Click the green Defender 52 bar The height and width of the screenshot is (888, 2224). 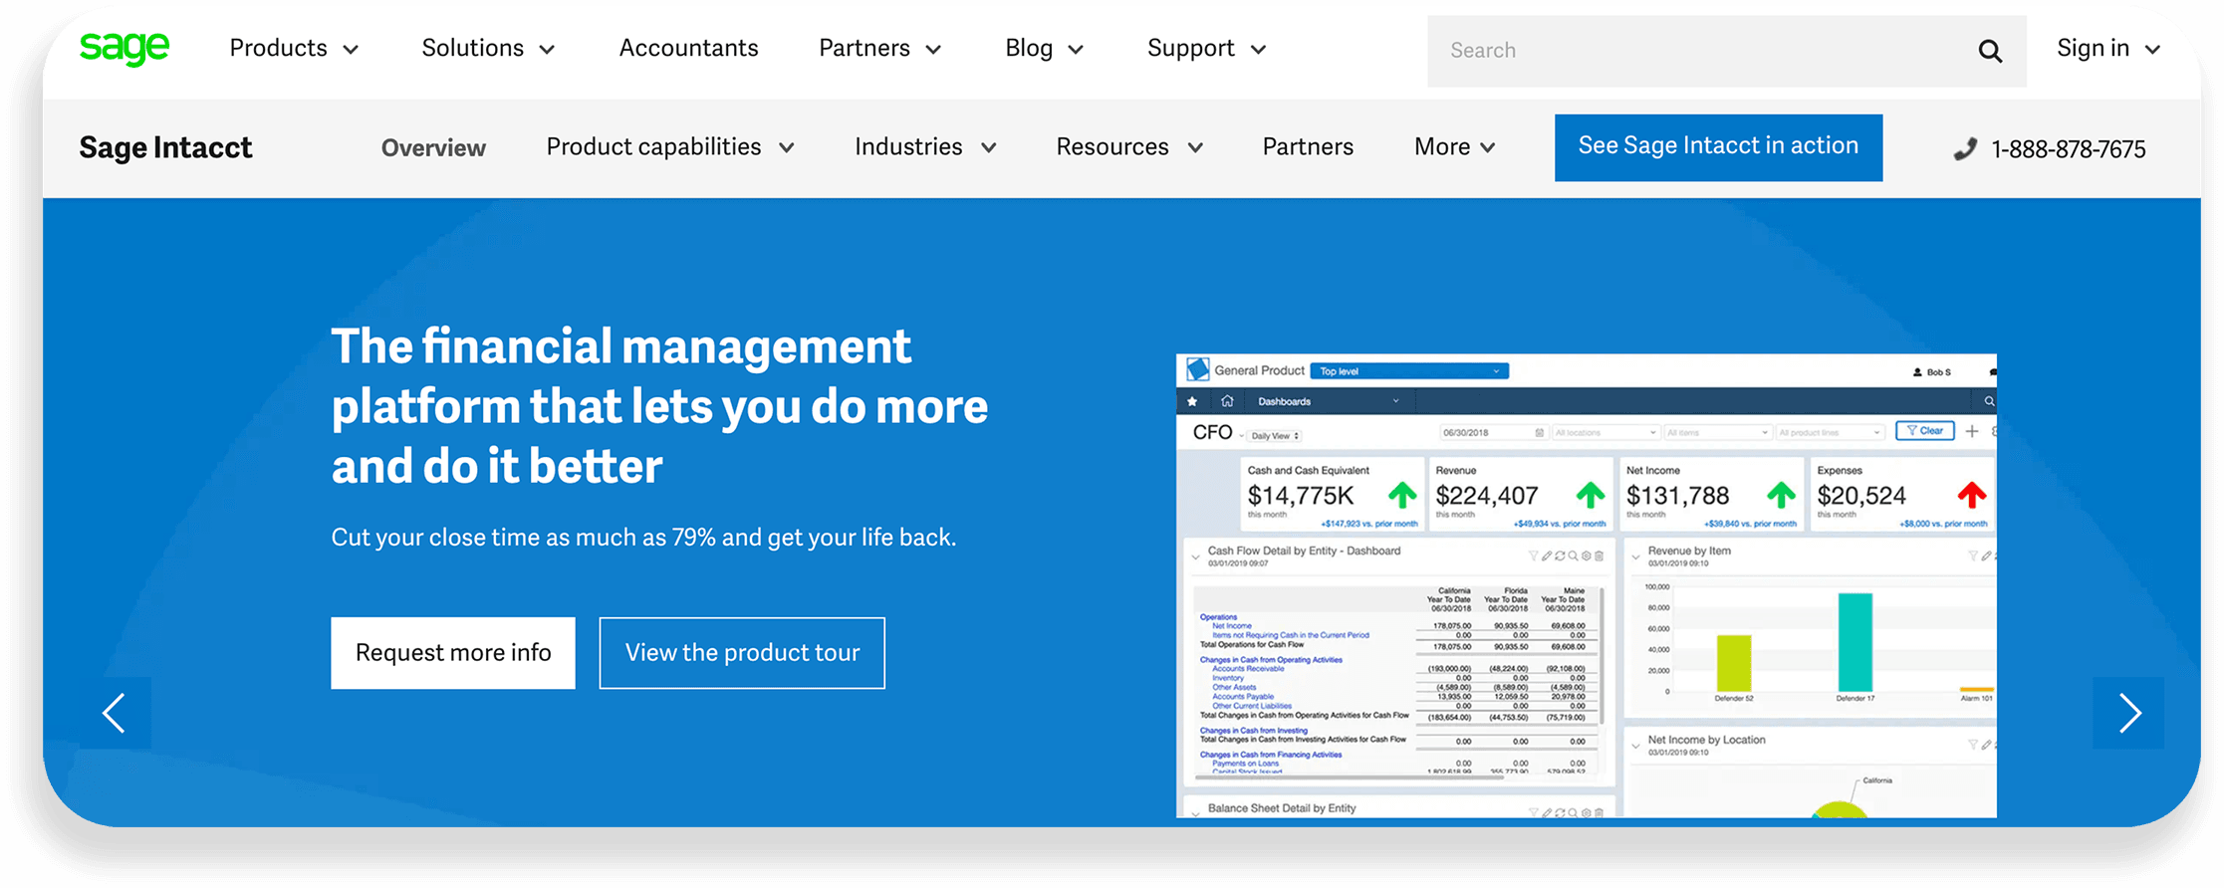click(x=1734, y=663)
